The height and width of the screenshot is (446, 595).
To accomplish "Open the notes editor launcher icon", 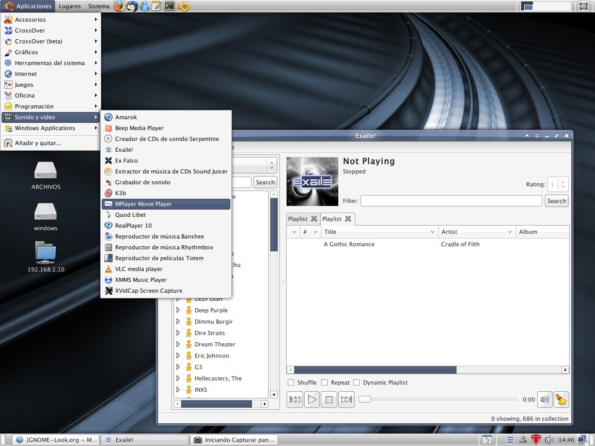I will click(156, 6).
